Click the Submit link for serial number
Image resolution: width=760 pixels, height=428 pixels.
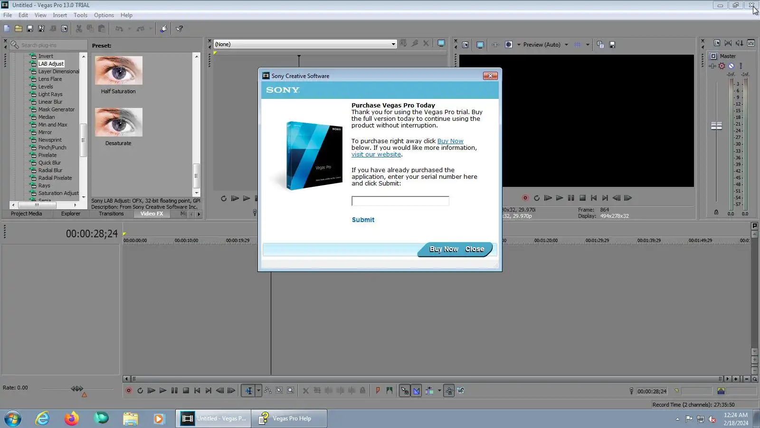point(363,220)
